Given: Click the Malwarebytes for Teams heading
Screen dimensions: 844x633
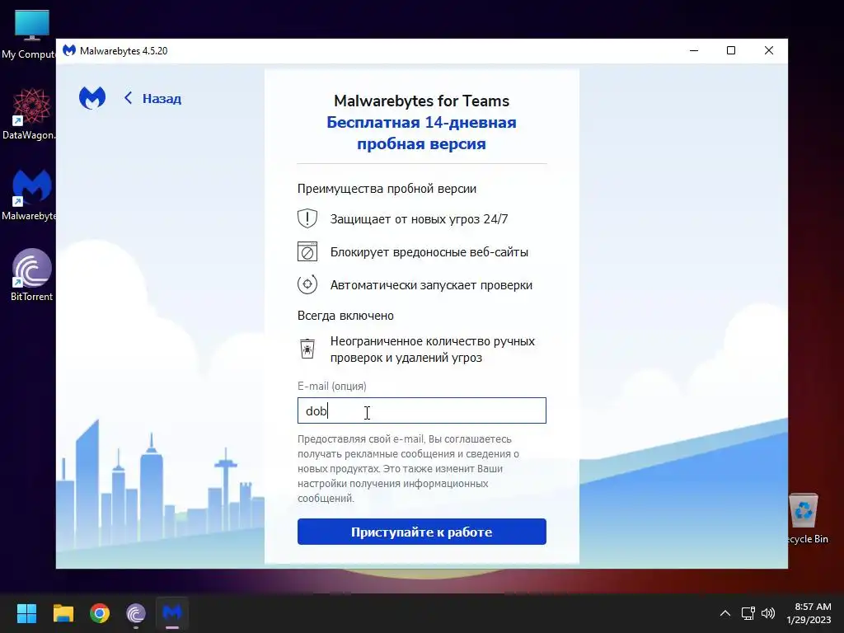Looking at the screenshot, I should point(421,101).
